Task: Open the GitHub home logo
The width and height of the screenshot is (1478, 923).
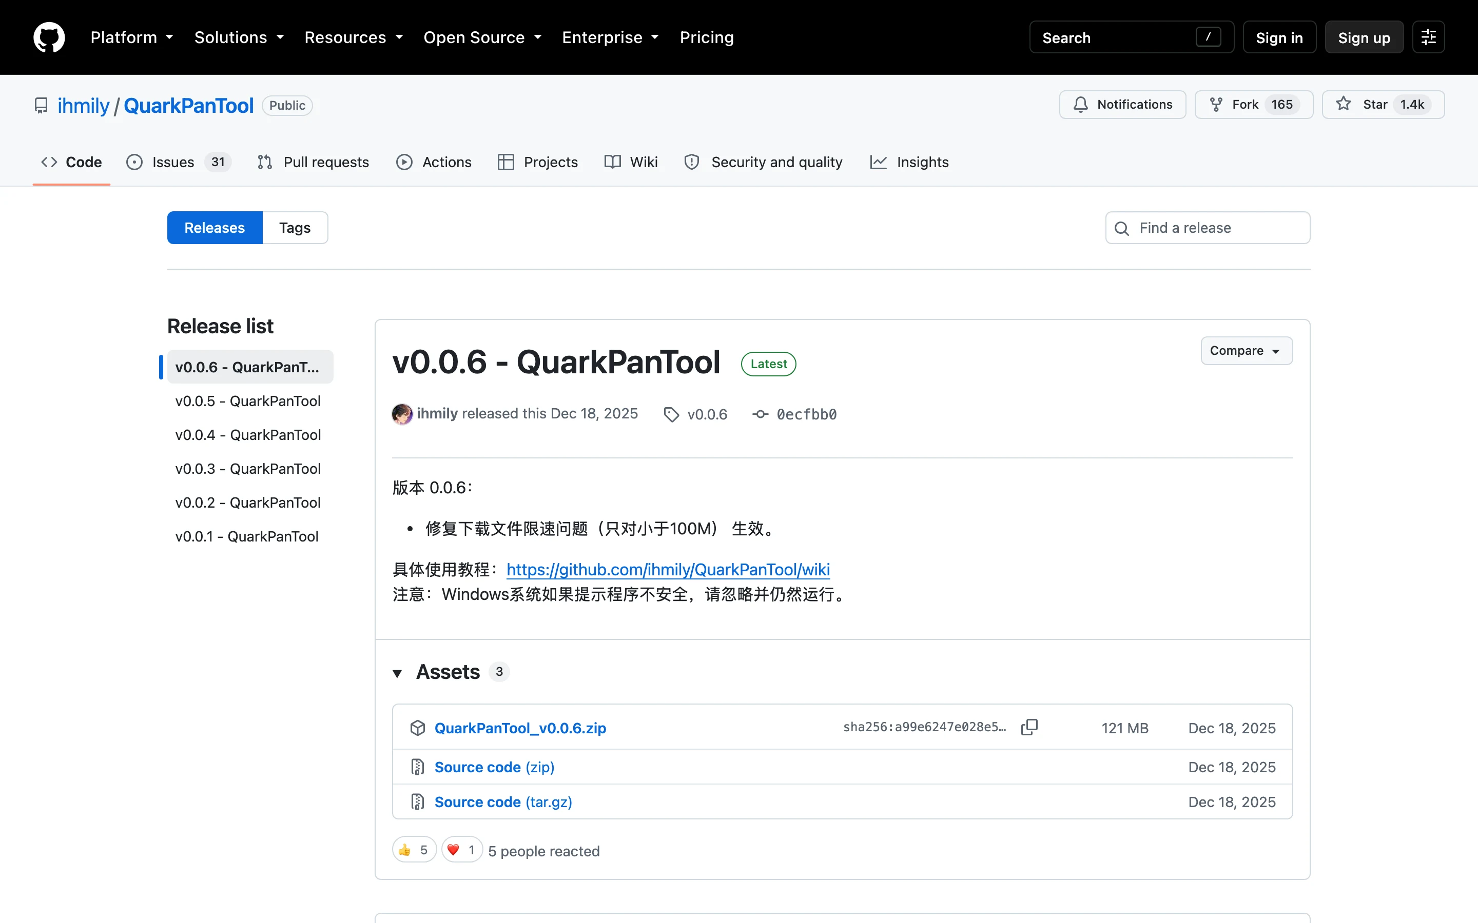Action: coord(49,37)
